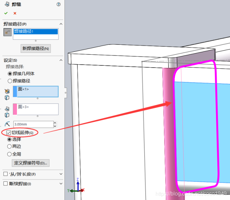Expand the '从/到'长度(F) section
230x200 pixels.
tap(61, 174)
